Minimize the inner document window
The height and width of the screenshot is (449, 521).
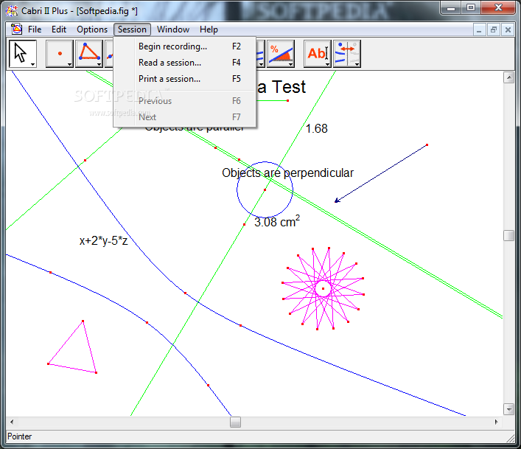coord(479,30)
